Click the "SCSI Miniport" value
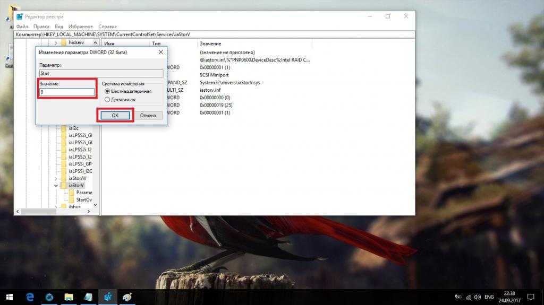The height and width of the screenshot is (305, 544). [x=214, y=75]
